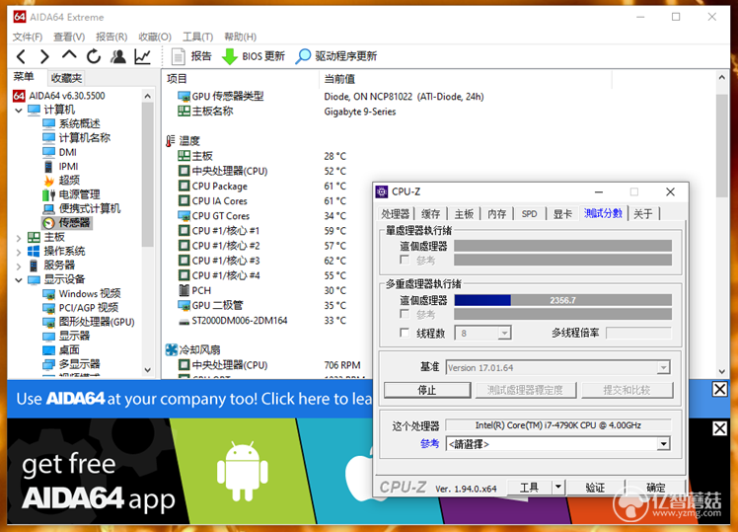Refresh with the AIDA64 refresh icon
738x532 pixels.
click(x=94, y=56)
